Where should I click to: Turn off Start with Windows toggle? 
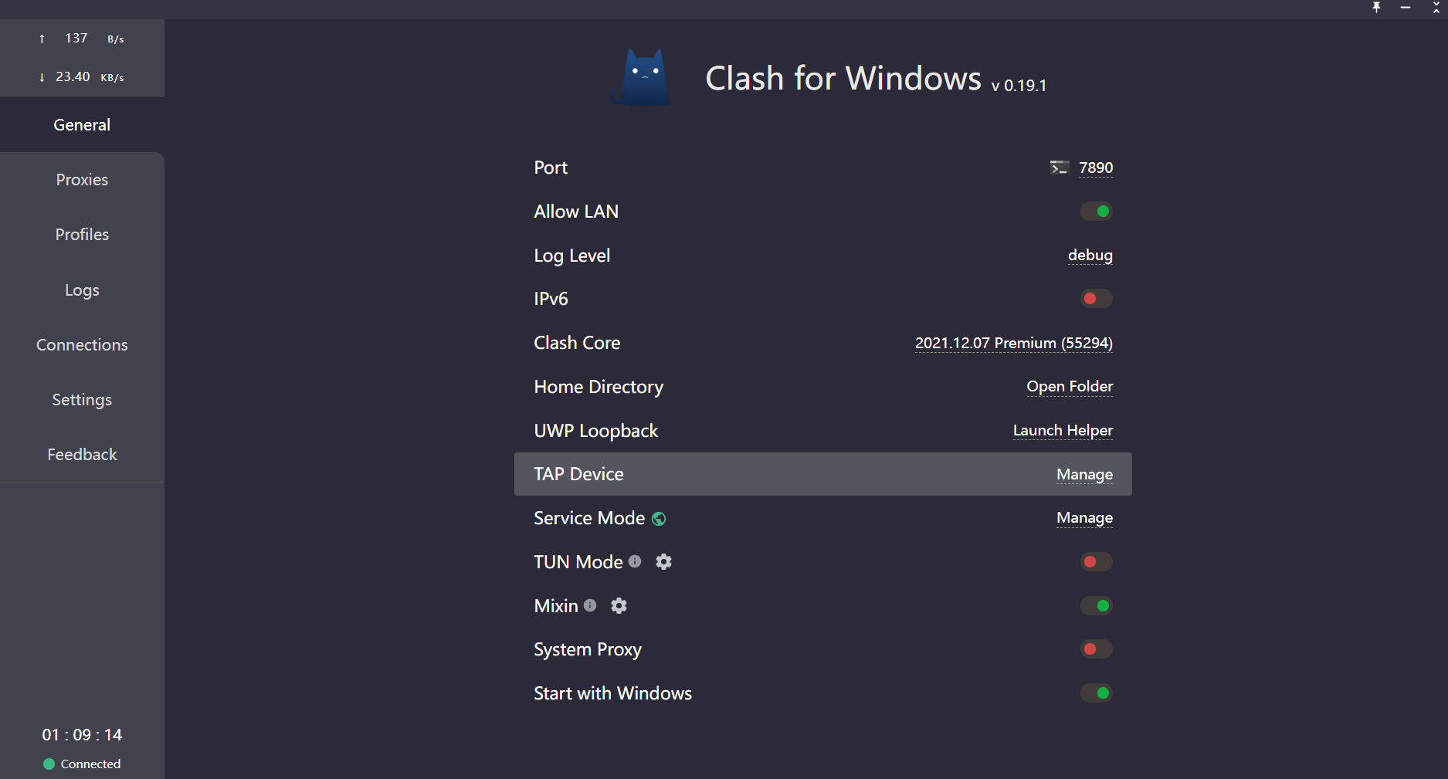pos(1097,693)
